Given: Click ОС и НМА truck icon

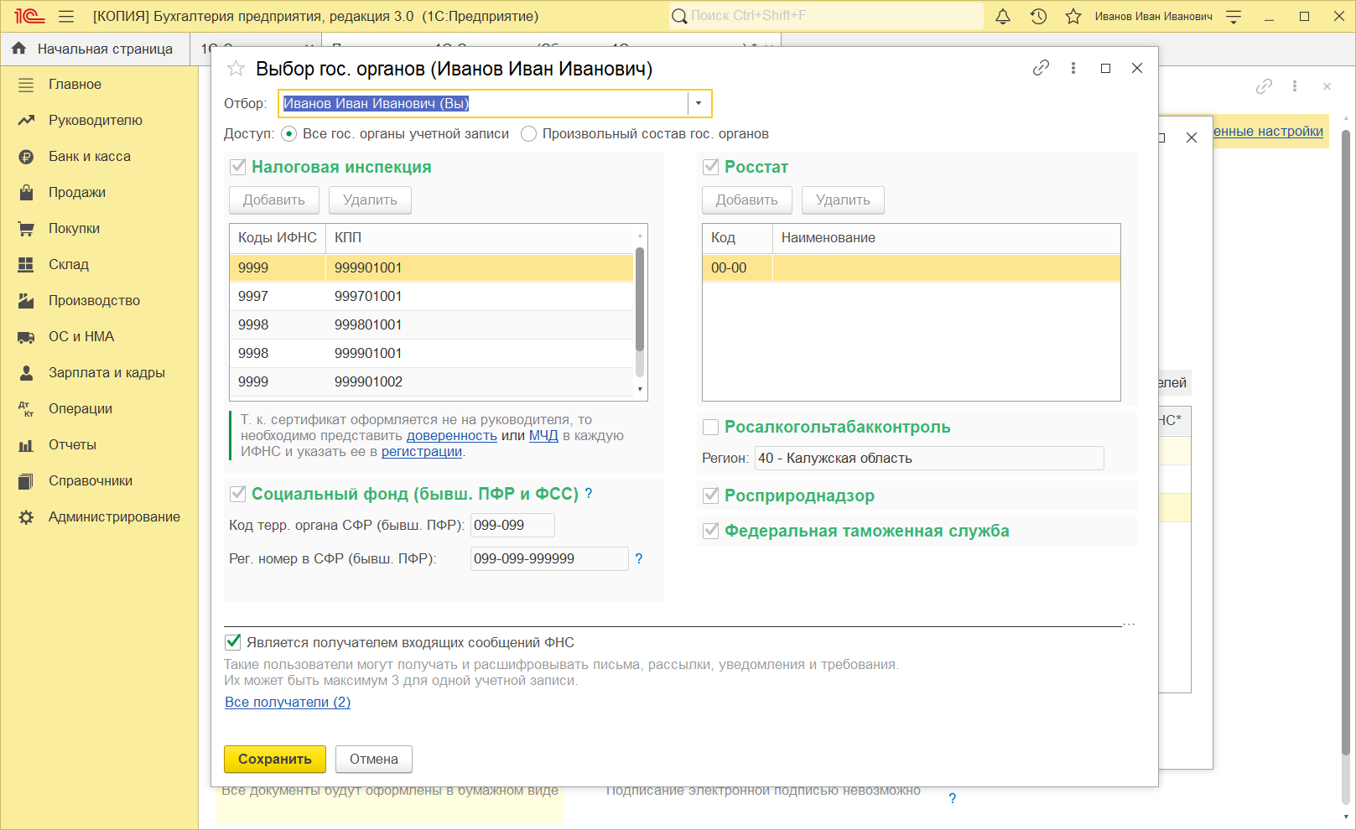Looking at the screenshot, I should tap(26, 337).
